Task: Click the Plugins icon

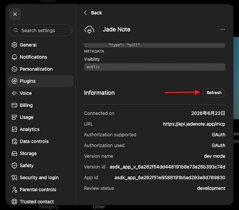Action: [x=14, y=81]
